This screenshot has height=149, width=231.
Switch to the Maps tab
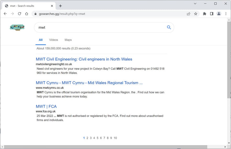point(68,40)
